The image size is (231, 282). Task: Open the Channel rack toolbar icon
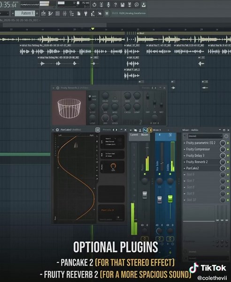click(x=57, y=14)
